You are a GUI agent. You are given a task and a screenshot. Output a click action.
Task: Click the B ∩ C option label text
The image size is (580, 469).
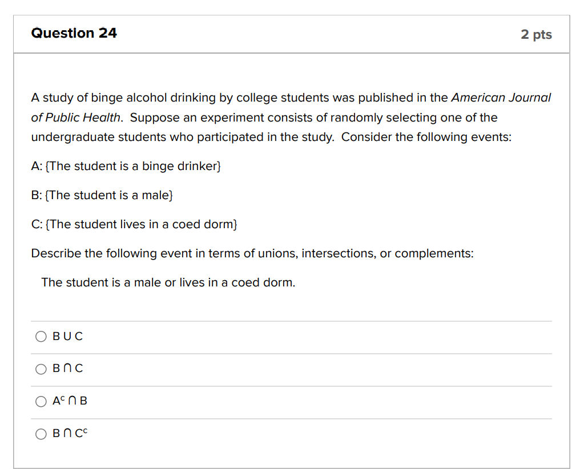pos(67,369)
